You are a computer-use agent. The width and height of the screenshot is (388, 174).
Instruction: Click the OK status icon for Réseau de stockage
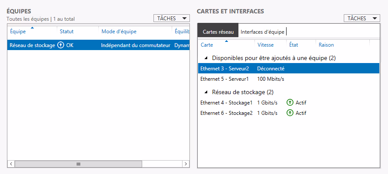pyautogui.click(x=61, y=45)
